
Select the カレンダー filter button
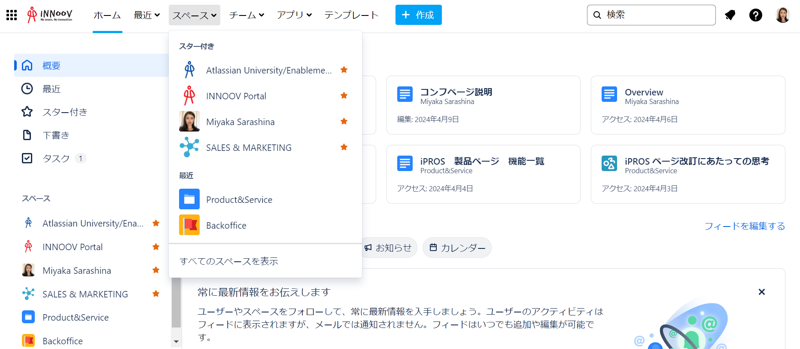457,248
